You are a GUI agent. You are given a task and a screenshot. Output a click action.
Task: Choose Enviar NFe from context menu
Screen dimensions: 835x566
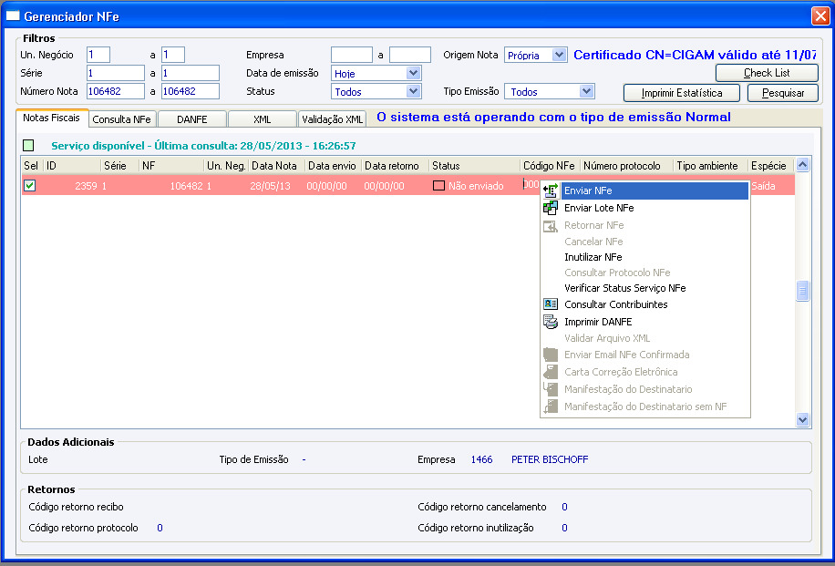pos(644,190)
